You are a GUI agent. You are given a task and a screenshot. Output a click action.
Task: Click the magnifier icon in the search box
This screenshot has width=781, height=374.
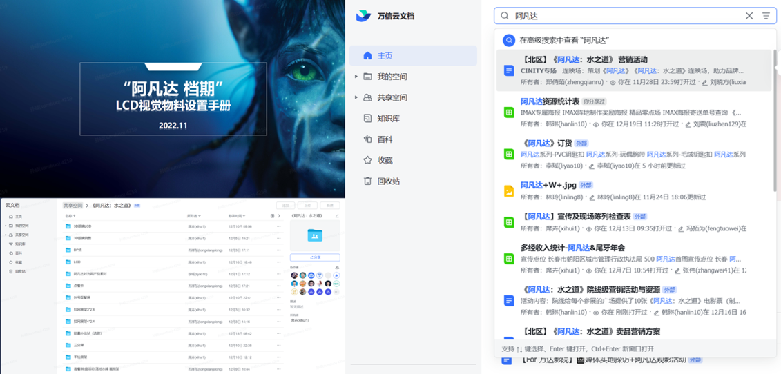(505, 16)
